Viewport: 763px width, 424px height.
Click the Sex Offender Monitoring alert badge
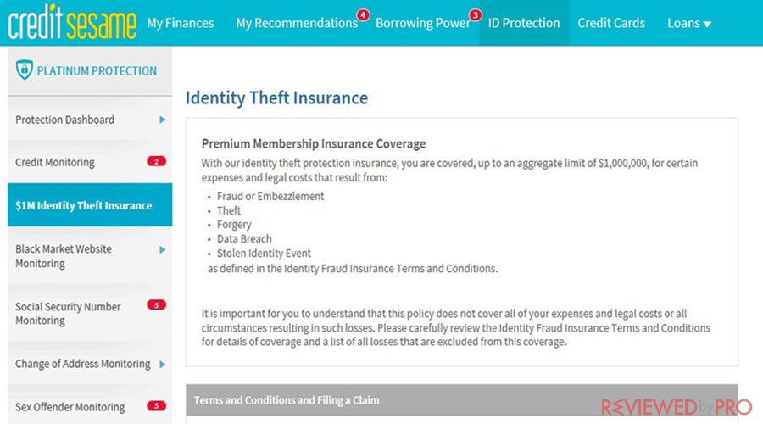coord(156,406)
